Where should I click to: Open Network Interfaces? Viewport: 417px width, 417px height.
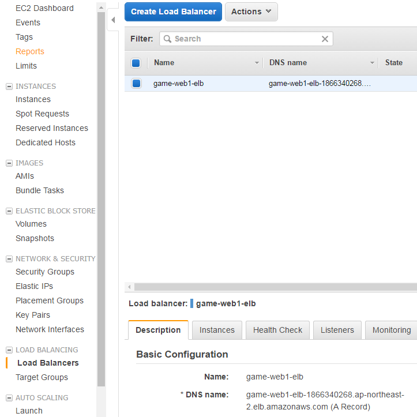point(50,329)
